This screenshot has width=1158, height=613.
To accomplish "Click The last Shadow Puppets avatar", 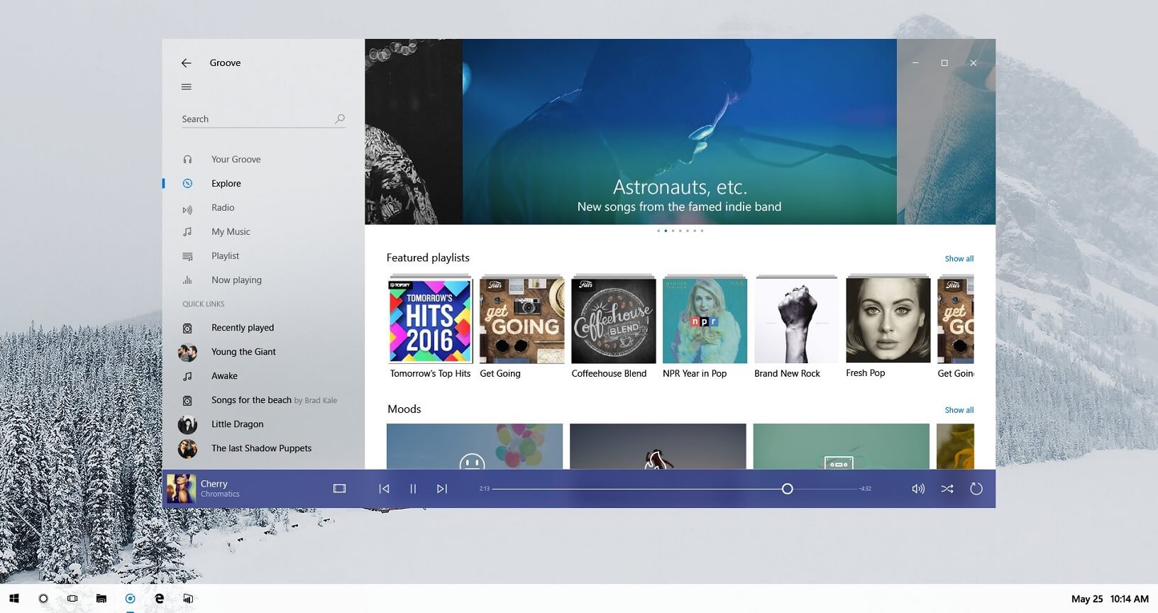I will click(187, 449).
